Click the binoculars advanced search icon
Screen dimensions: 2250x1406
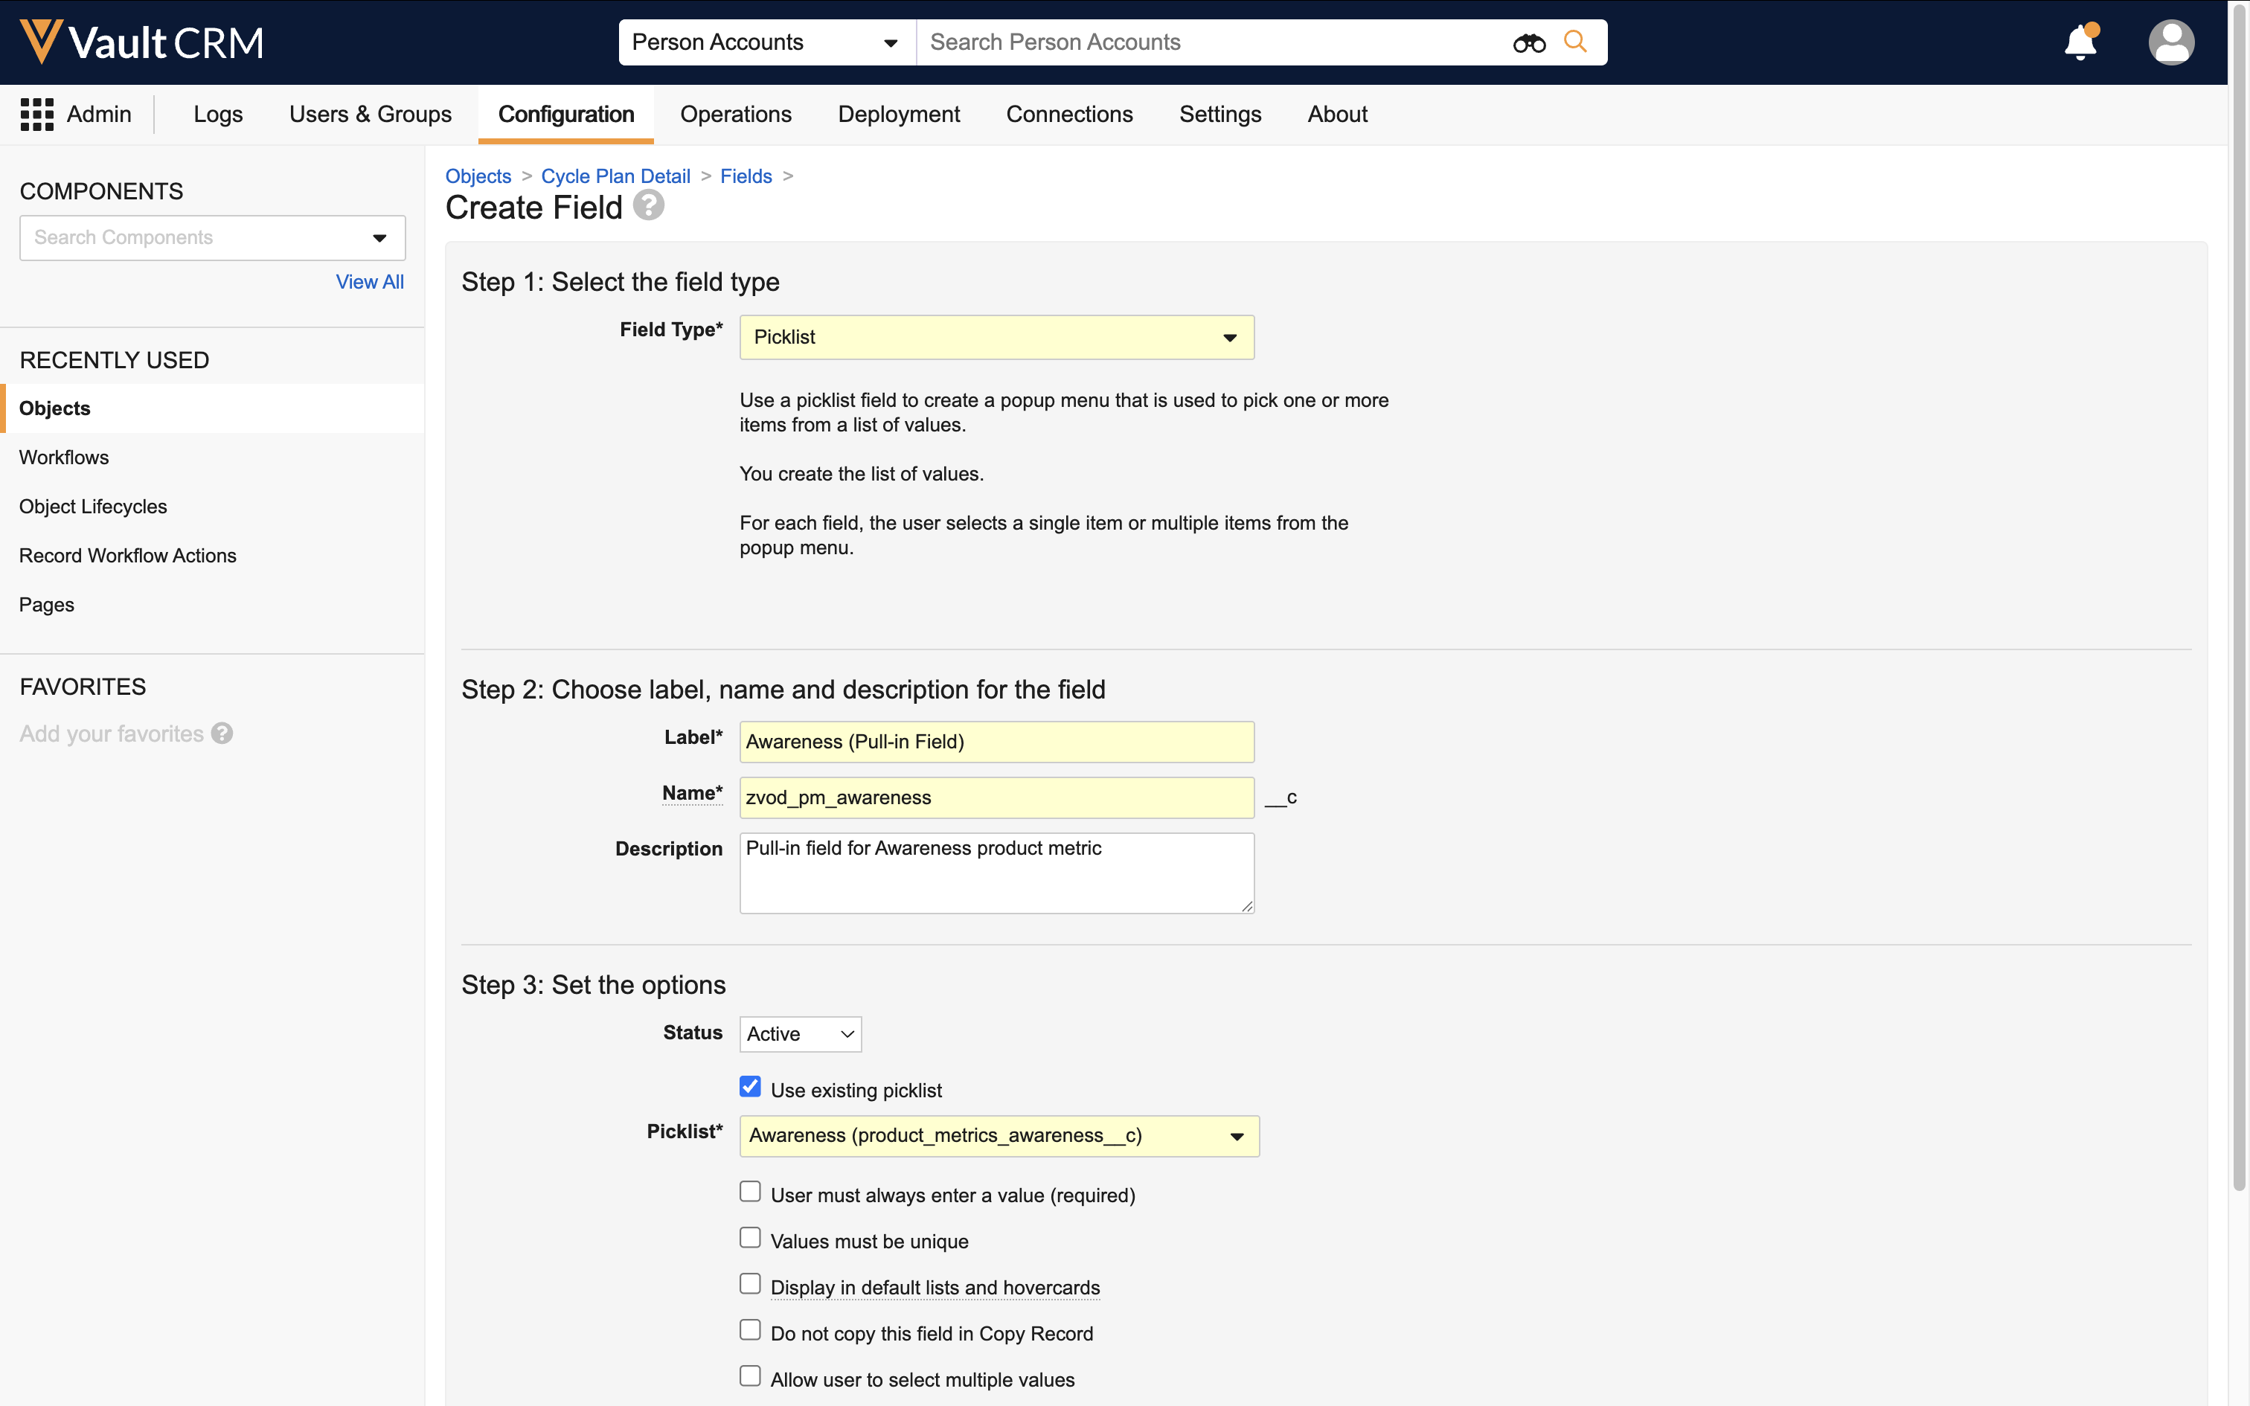tap(1528, 43)
